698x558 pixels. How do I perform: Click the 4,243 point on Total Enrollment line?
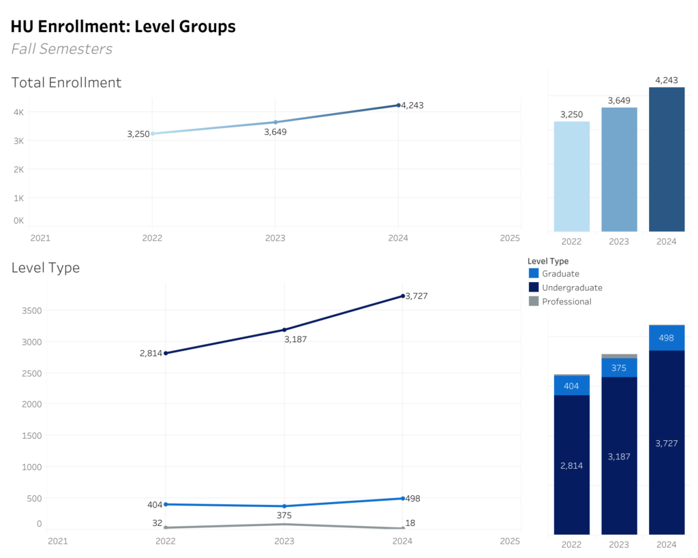tap(399, 105)
